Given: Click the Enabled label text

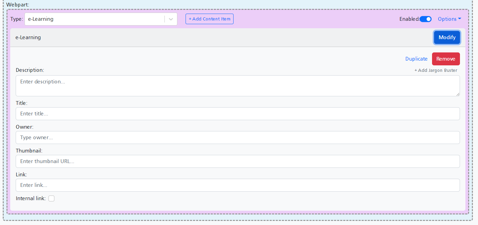Looking at the screenshot, I should [x=409, y=19].
